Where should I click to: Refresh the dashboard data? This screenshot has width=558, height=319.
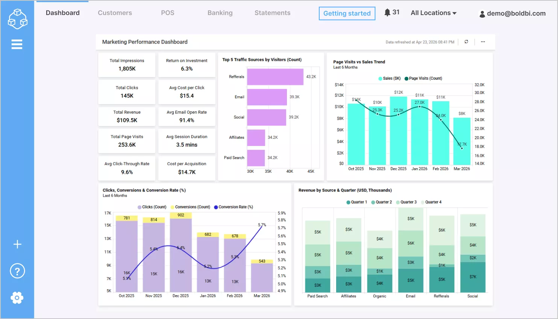pos(466,42)
